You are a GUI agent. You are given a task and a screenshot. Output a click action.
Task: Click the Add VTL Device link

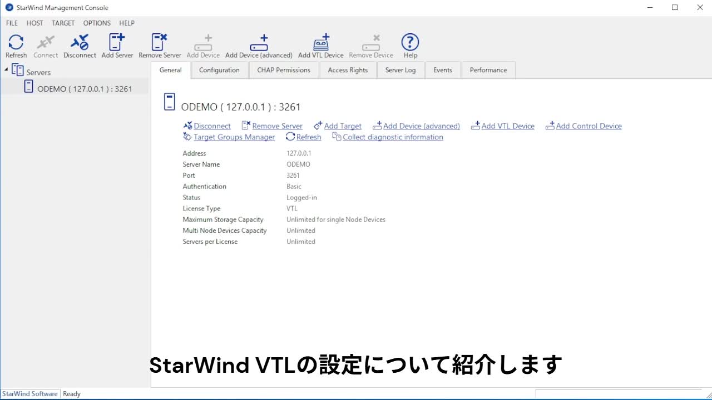(508, 126)
